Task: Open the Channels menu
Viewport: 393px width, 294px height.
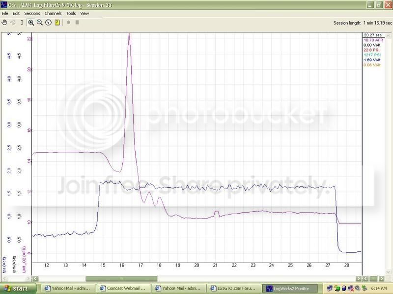Action: 53,14
